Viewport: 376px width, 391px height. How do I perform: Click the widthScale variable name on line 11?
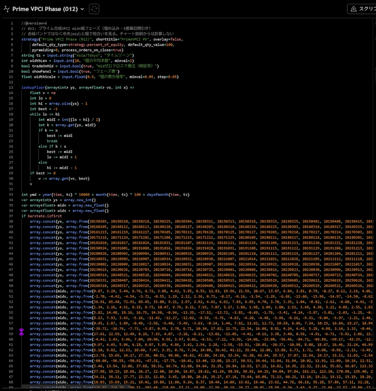pos(45,77)
